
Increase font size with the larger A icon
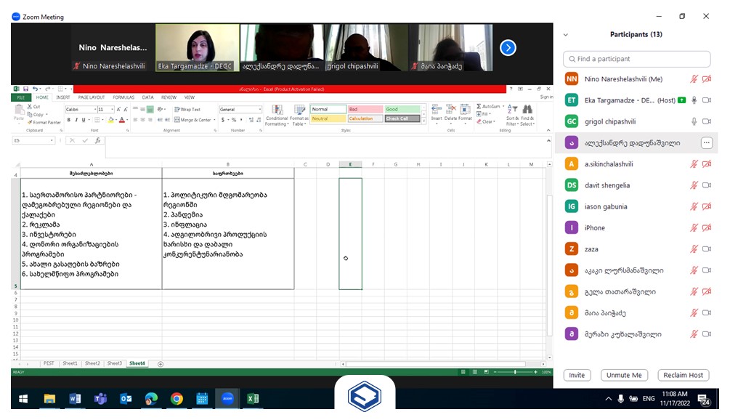[118, 110]
